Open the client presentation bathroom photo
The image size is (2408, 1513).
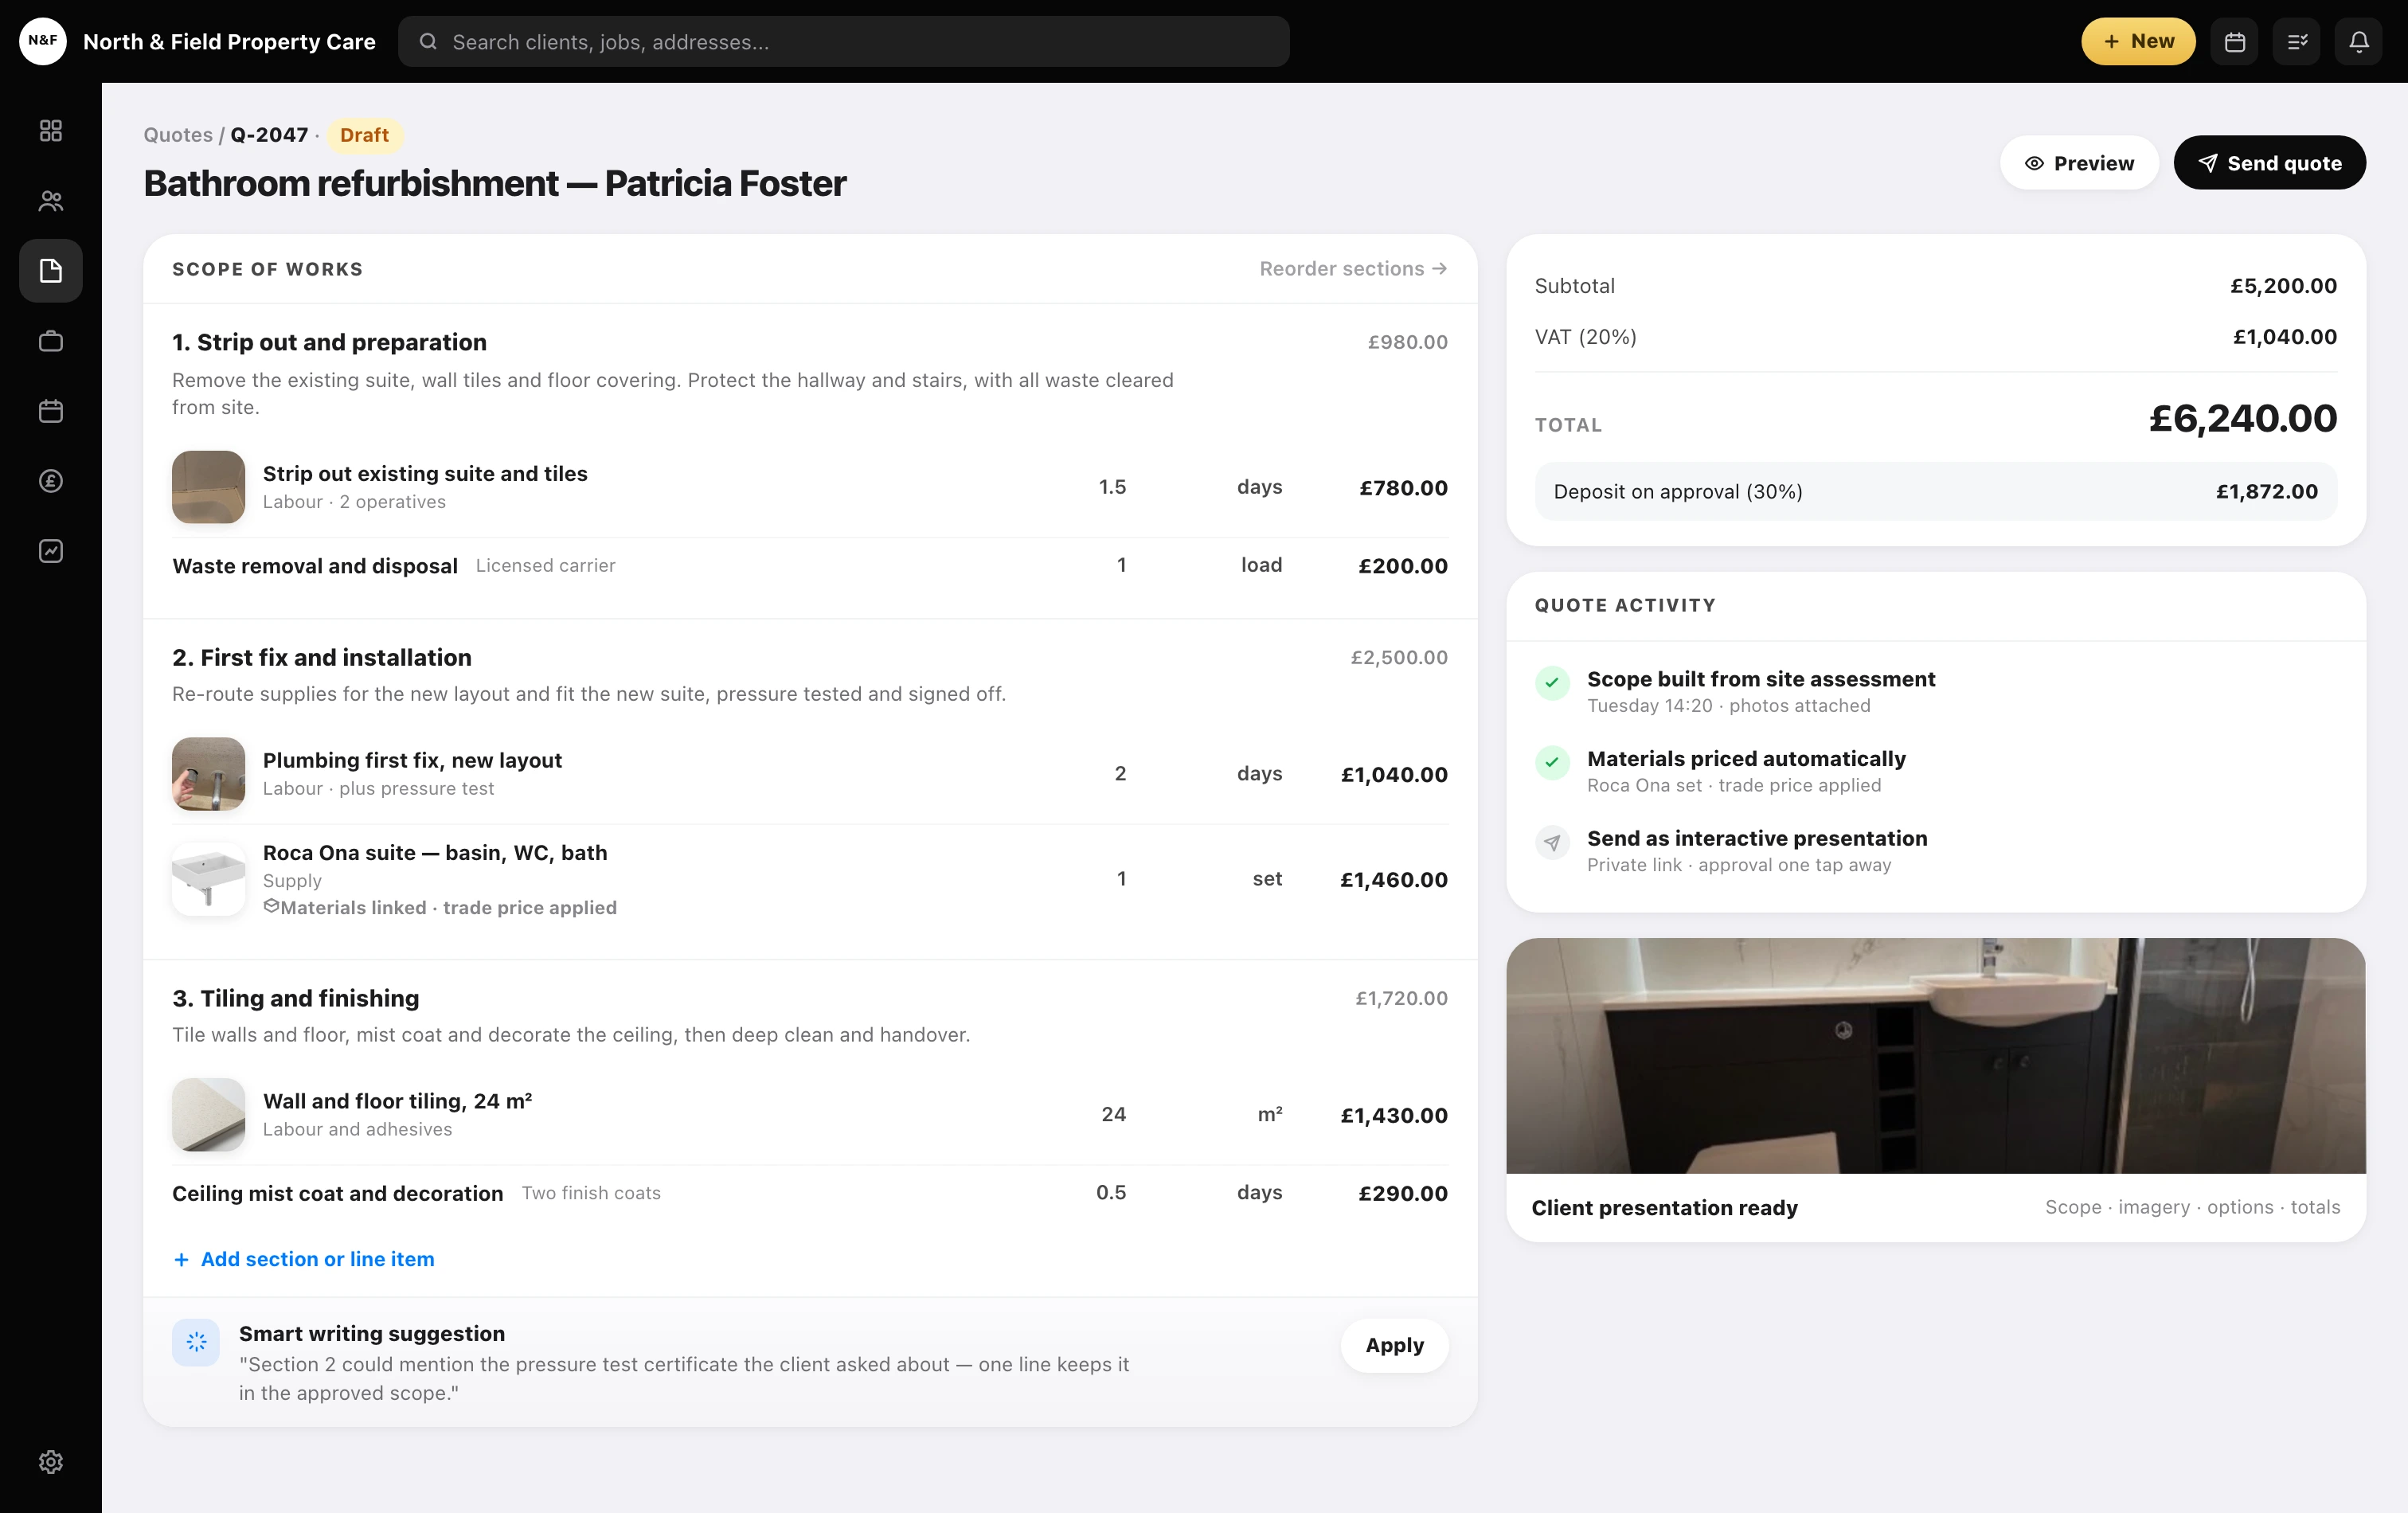(x=1935, y=1055)
